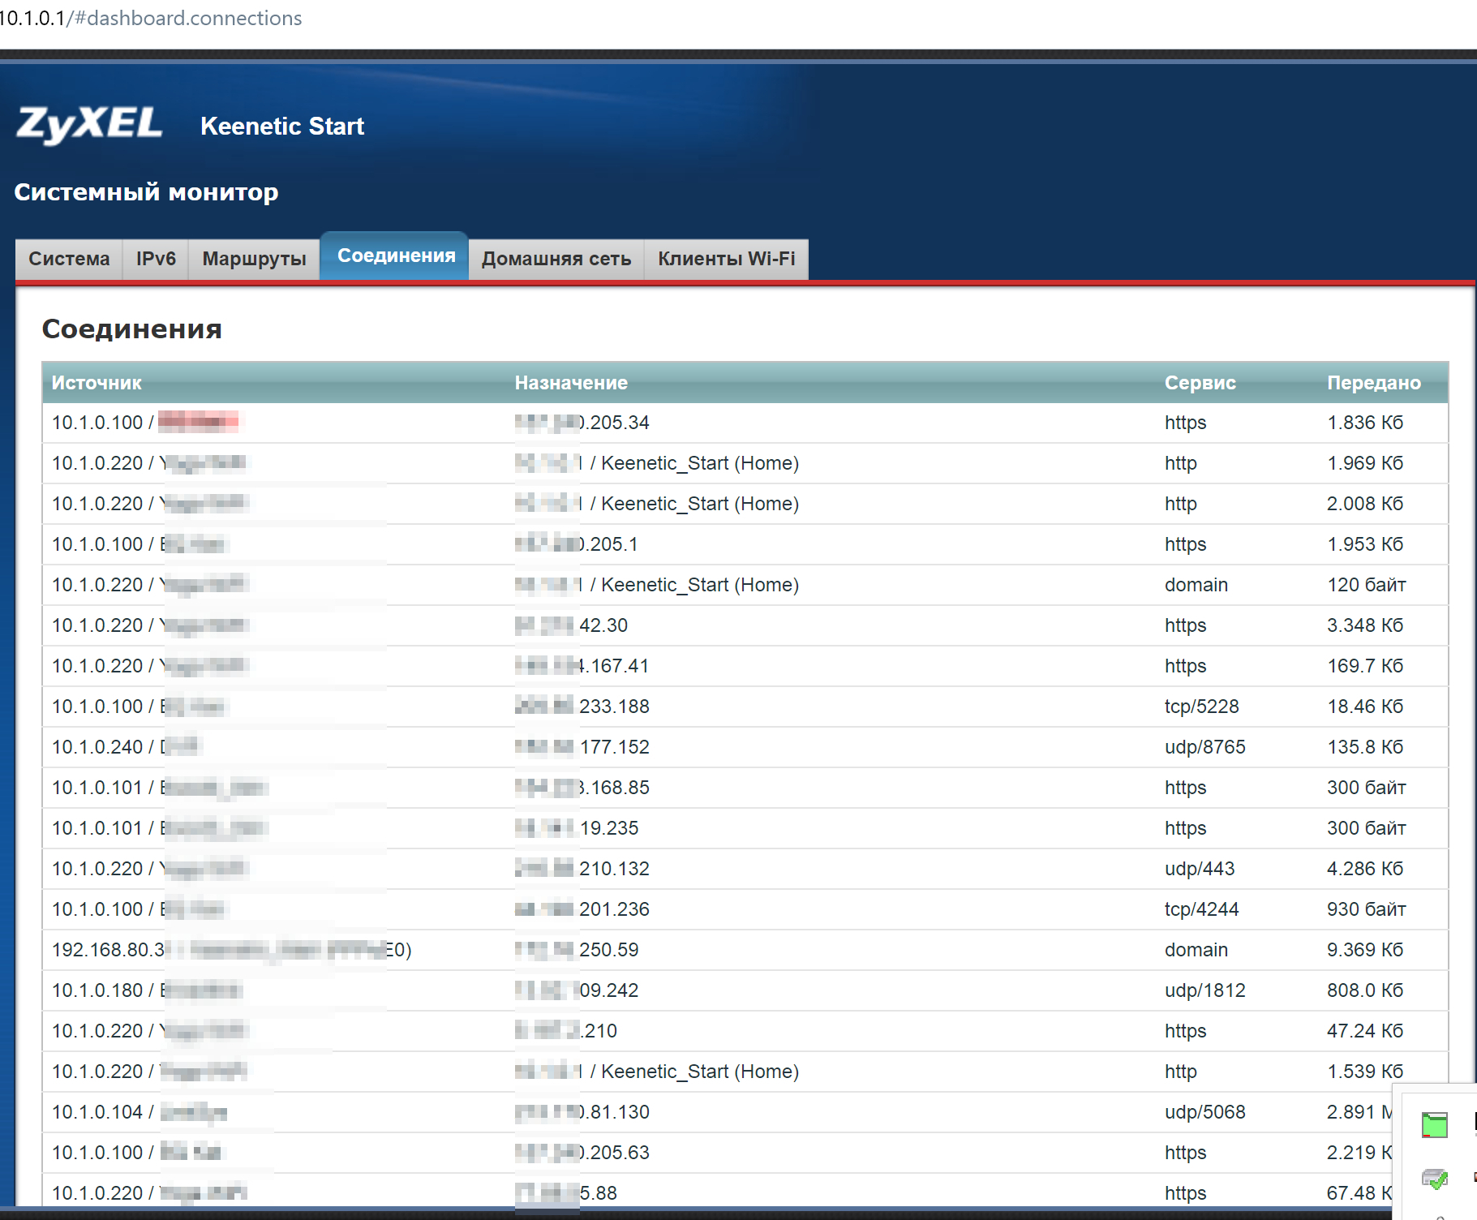Click the destination address ending in .205.34
This screenshot has height=1220, width=1477.
tap(582, 423)
